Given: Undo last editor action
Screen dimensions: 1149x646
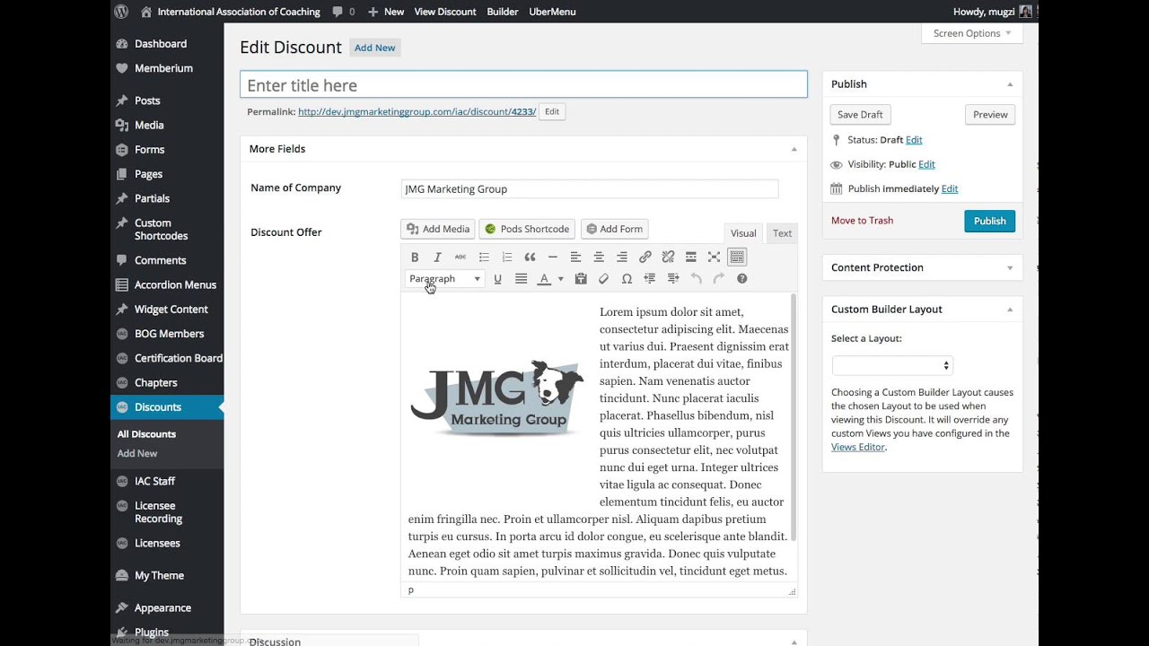Looking at the screenshot, I should (696, 279).
